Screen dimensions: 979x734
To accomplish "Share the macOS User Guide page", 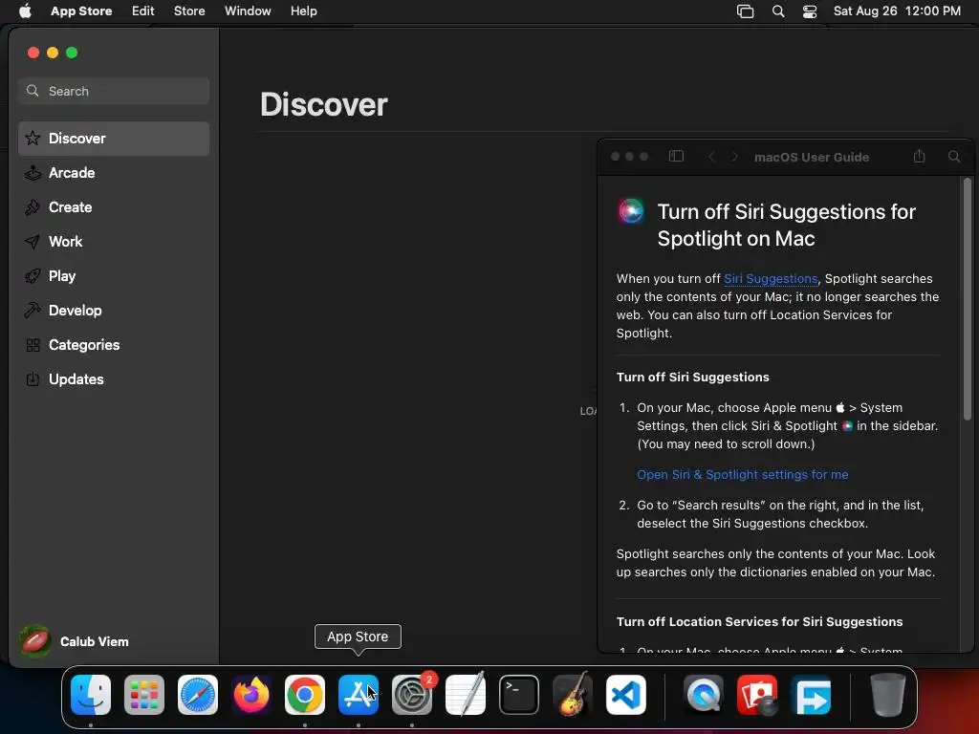I will coord(919,156).
